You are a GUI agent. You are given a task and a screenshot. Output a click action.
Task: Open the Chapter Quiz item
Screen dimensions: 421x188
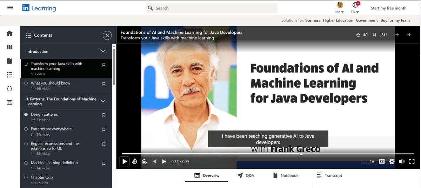pos(66,180)
